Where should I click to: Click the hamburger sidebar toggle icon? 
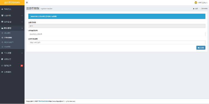(27, 3)
